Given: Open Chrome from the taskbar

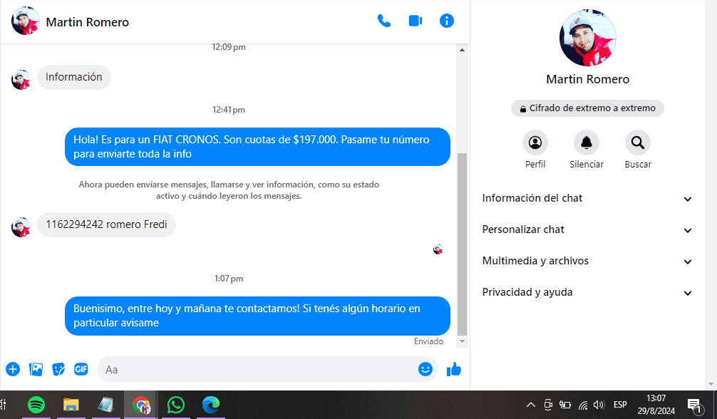Looking at the screenshot, I should [141, 405].
